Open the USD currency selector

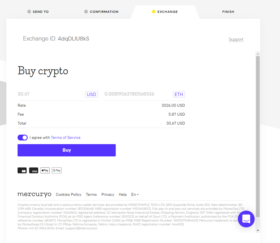coord(91,94)
